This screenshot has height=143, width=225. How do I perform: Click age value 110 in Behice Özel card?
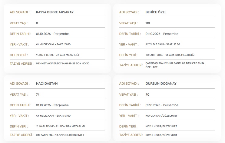tap(148, 23)
